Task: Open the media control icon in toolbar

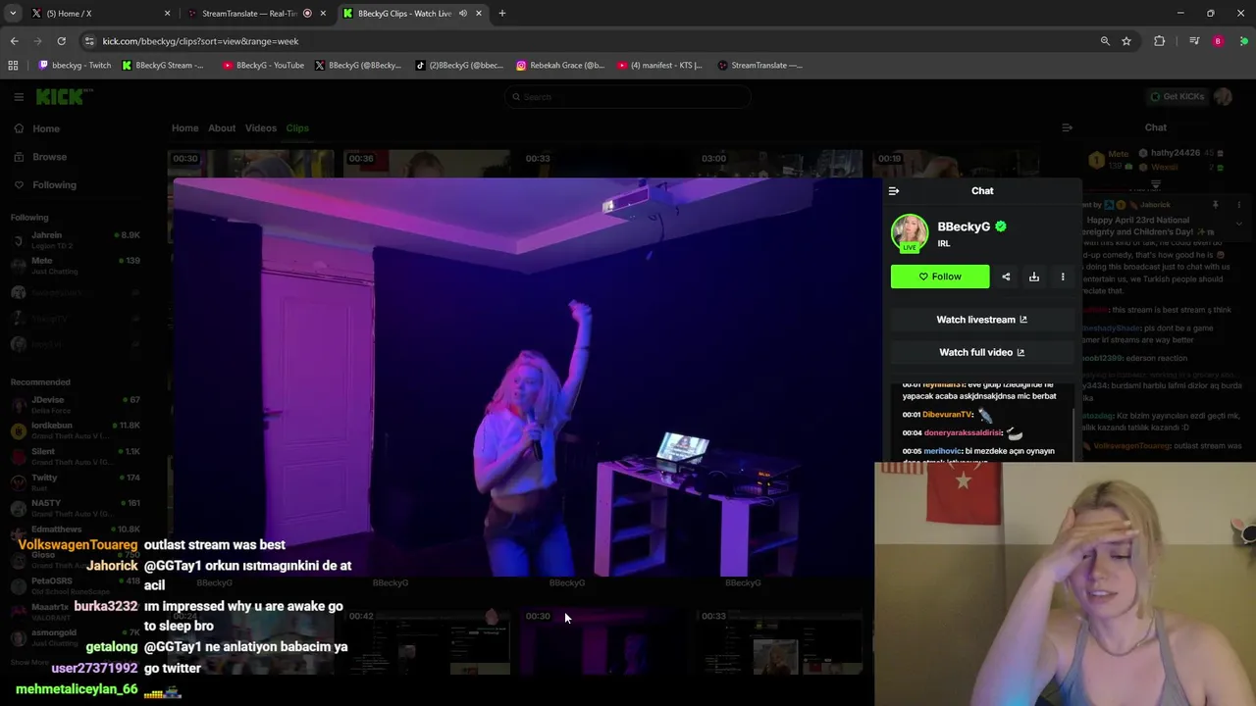Action: pos(1194,41)
